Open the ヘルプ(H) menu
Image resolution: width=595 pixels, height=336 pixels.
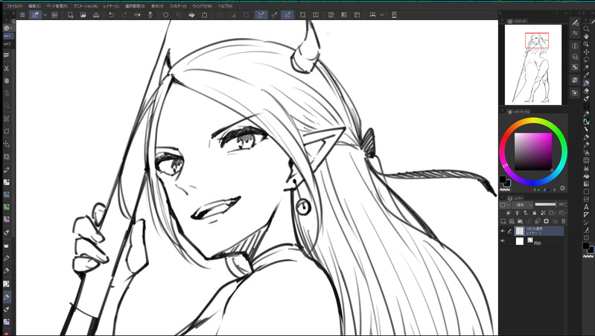[x=225, y=6]
